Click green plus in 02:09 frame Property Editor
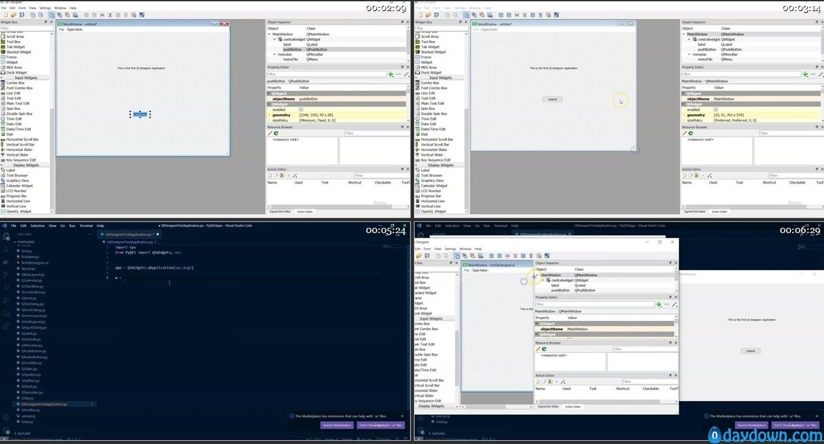 [391, 74]
